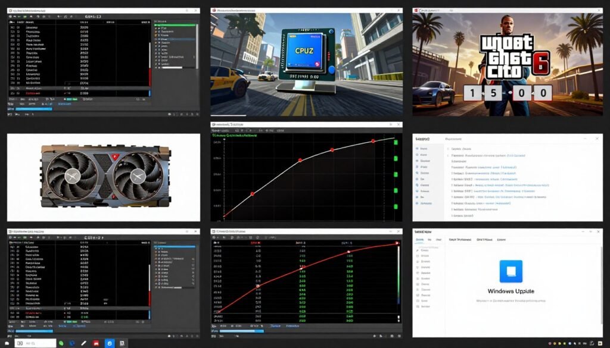Open the dual-fan graphics card image
The height and width of the screenshot is (348, 610).
click(x=105, y=176)
